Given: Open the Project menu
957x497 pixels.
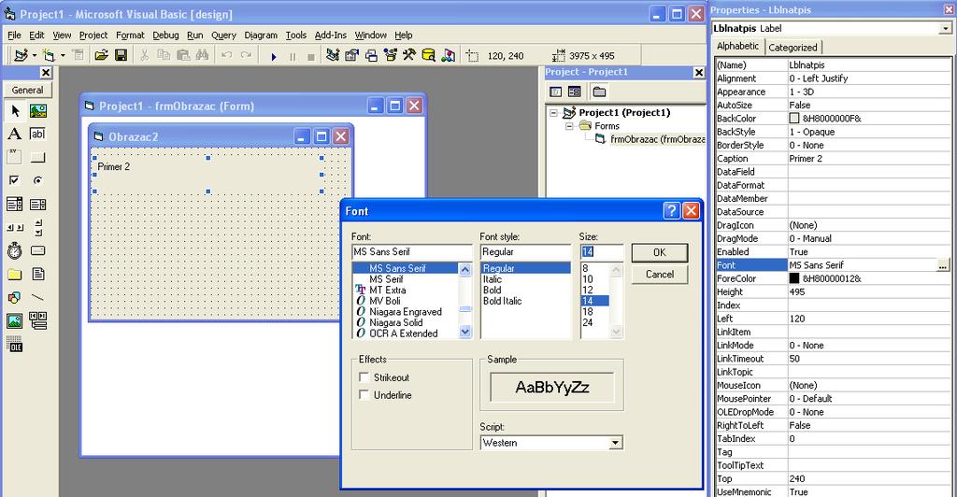Looking at the screenshot, I should coord(93,35).
